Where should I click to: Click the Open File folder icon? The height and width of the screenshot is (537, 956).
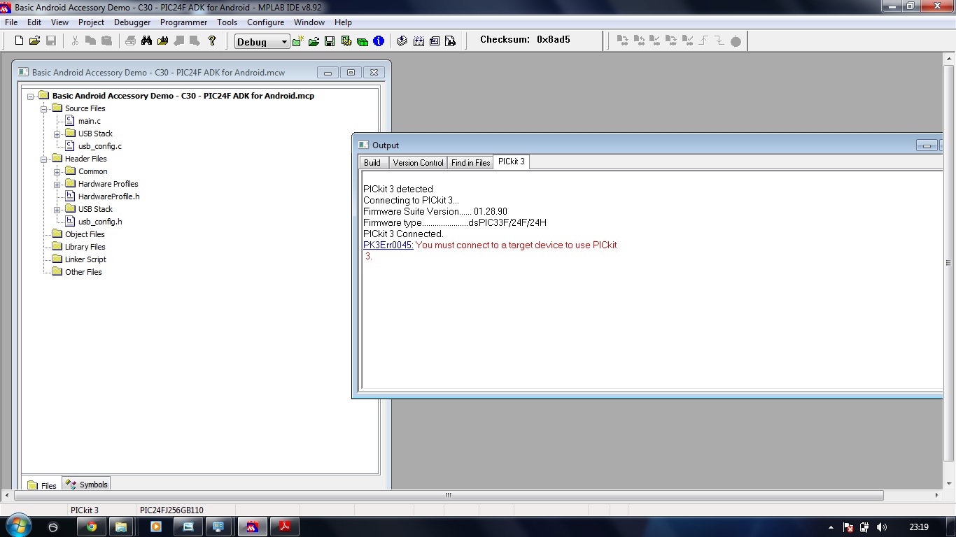(34, 41)
